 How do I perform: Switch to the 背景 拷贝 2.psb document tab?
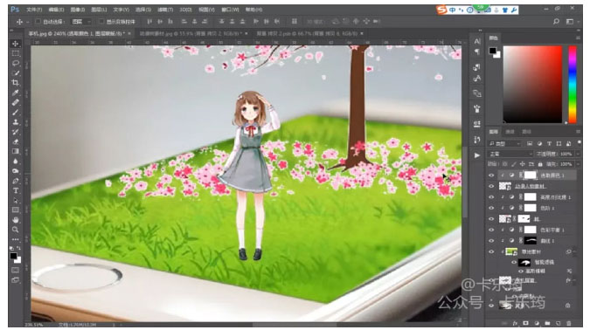click(307, 33)
